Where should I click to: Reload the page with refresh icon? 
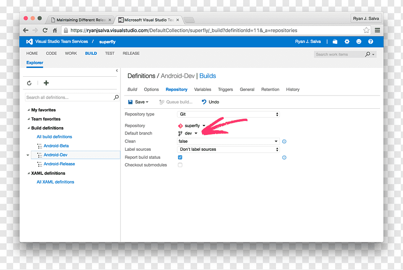[45, 30]
